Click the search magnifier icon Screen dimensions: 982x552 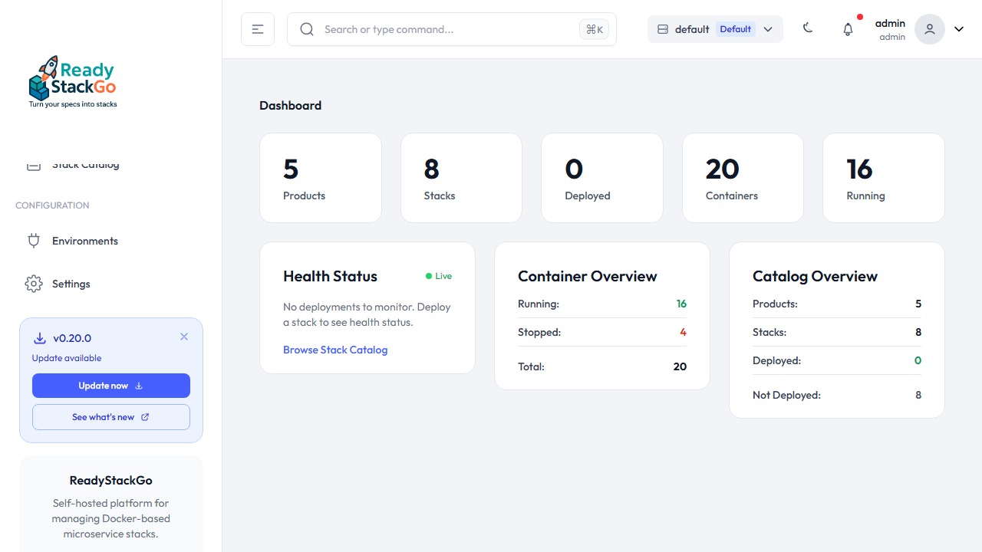tap(307, 29)
